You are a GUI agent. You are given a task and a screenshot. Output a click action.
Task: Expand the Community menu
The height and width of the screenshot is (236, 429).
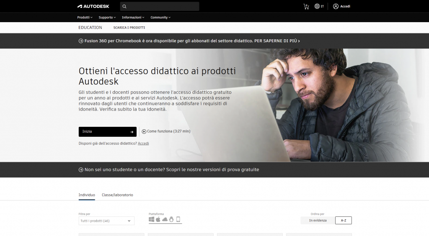(160, 18)
